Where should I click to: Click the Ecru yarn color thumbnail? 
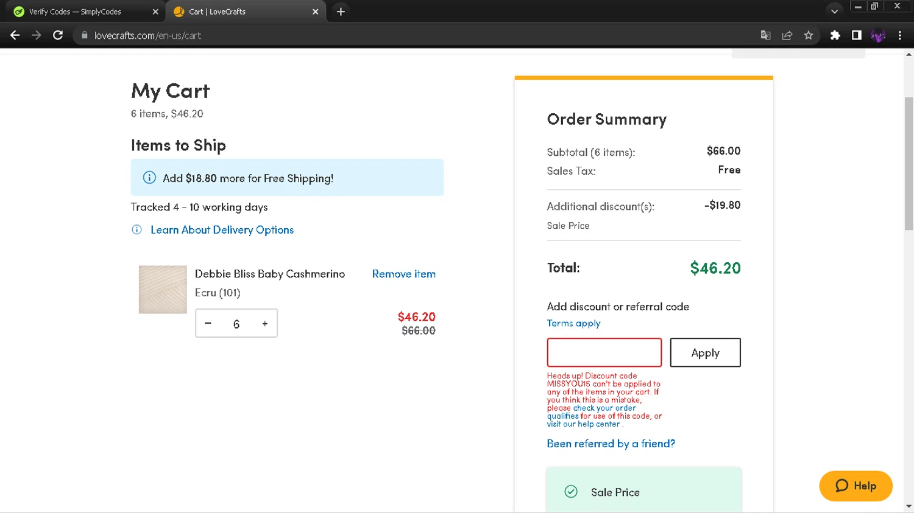click(x=163, y=290)
